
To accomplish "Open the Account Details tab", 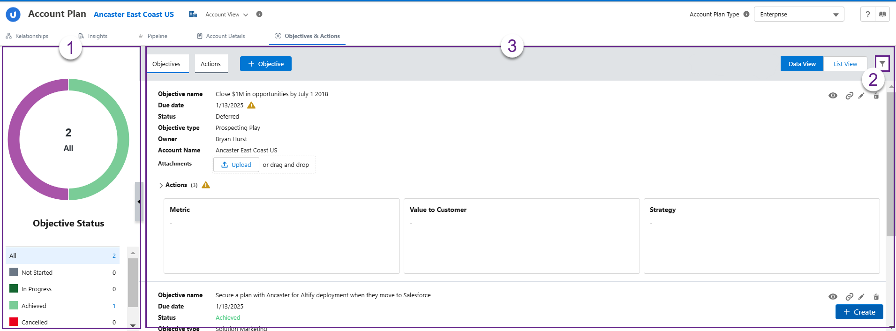I will tap(221, 36).
